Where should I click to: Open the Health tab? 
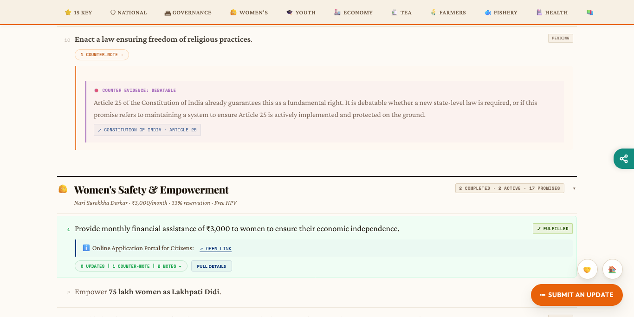coord(552,13)
